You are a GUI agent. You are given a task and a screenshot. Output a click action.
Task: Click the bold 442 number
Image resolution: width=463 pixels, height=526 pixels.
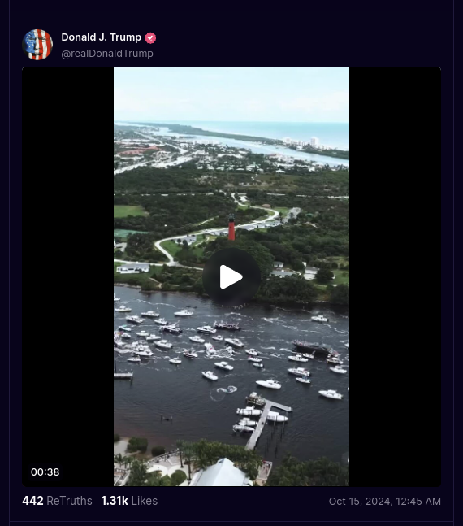click(32, 501)
